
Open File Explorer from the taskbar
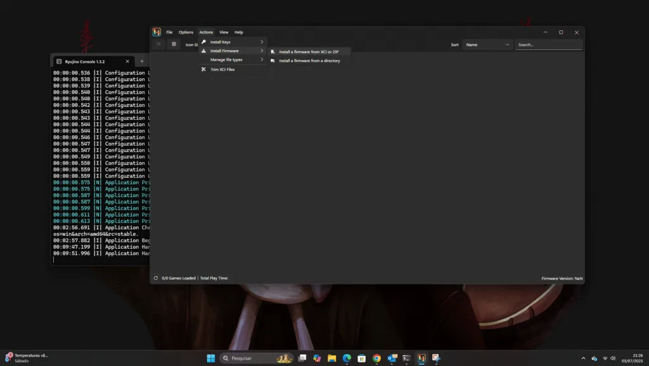tap(332, 358)
